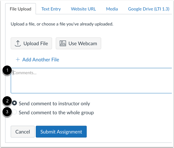Viewport: 174px width, 148px height.
Task: Click inside the Comments text box
Action: 91,80
